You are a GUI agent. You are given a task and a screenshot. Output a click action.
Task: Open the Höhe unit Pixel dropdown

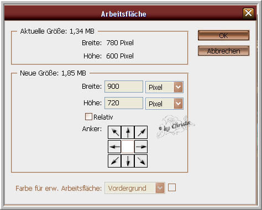pos(164,104)
